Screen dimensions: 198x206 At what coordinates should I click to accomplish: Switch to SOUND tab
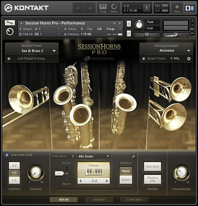(99, 200)
